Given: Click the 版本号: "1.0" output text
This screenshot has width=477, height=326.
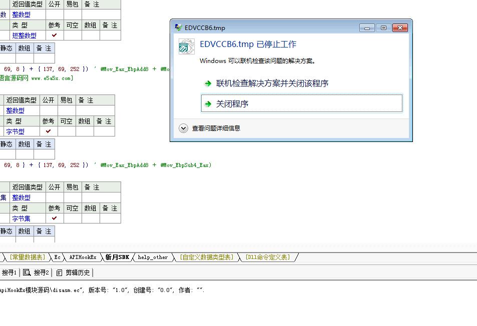Looking at the screenshot, I should 108,290.
